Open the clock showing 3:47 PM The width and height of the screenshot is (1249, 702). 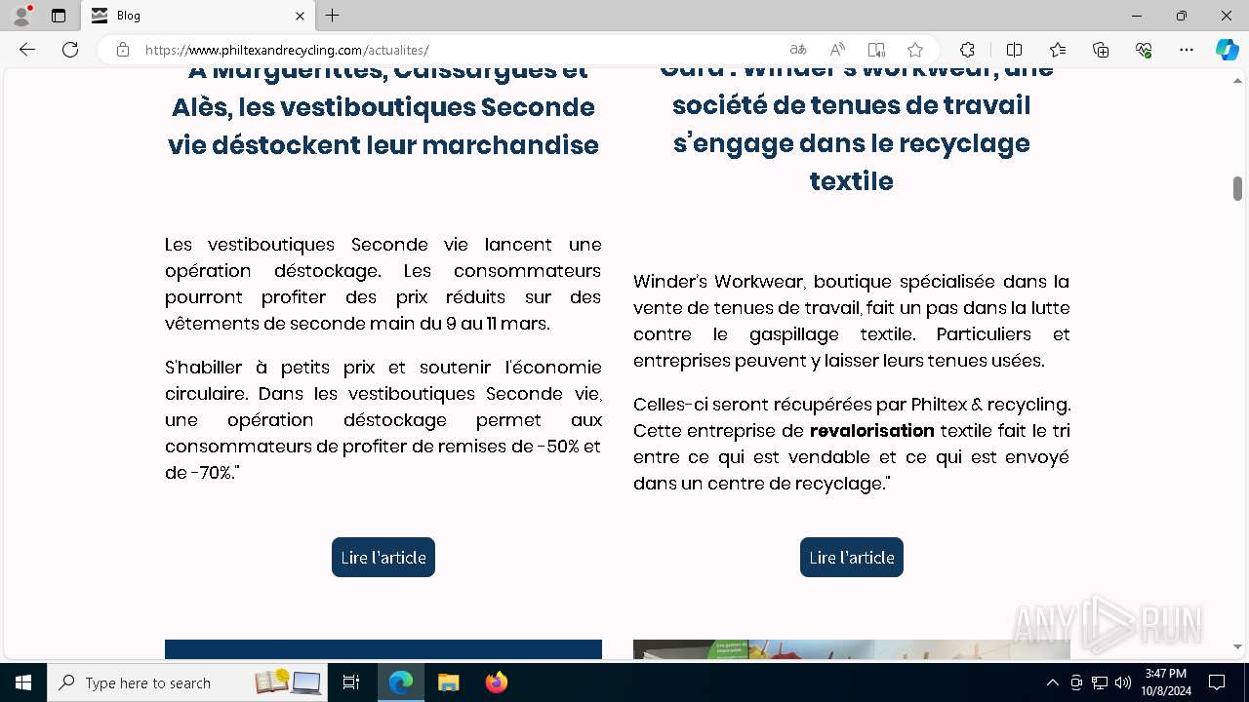coord(1166,682)
